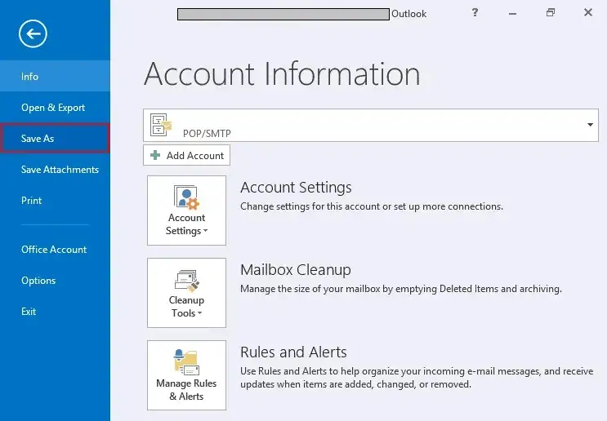This screenshot has height=421, width=607.
Task: Click the Manage Rules & Alerts icon
Action: click(x=186, y=374)
